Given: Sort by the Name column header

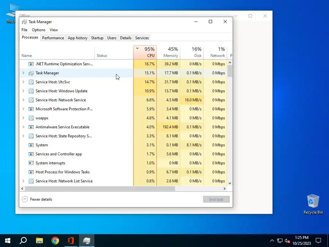Looking at the screenshot, I should (57, 52).
